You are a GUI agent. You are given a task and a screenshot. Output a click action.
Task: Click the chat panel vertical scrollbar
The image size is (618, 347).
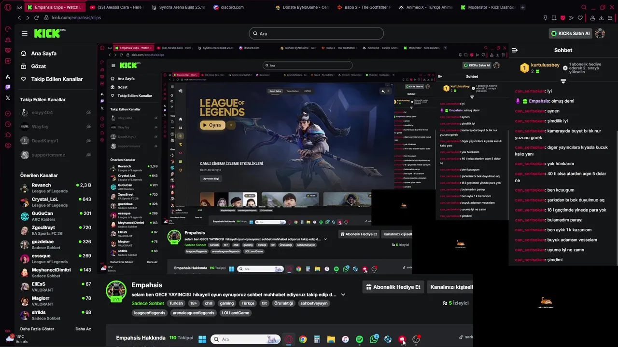[617, 198]
